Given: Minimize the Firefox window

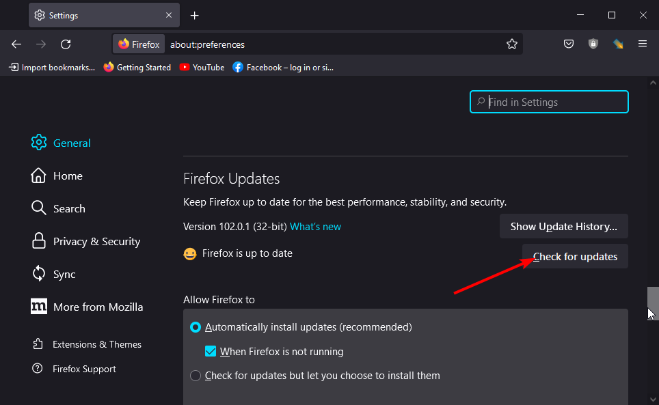Looking at the screenshot, I should coord(580,15).
